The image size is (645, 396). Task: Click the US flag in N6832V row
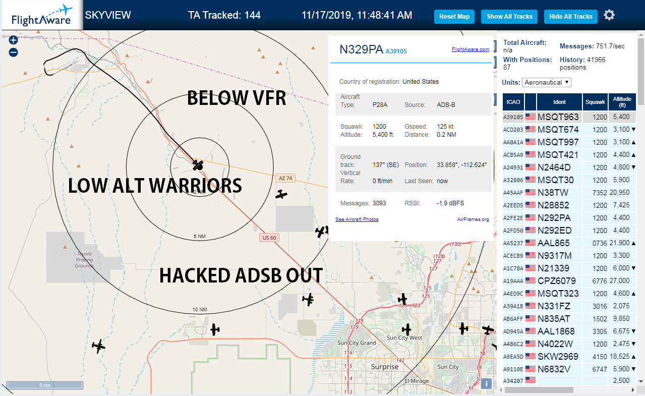[531, 369]
